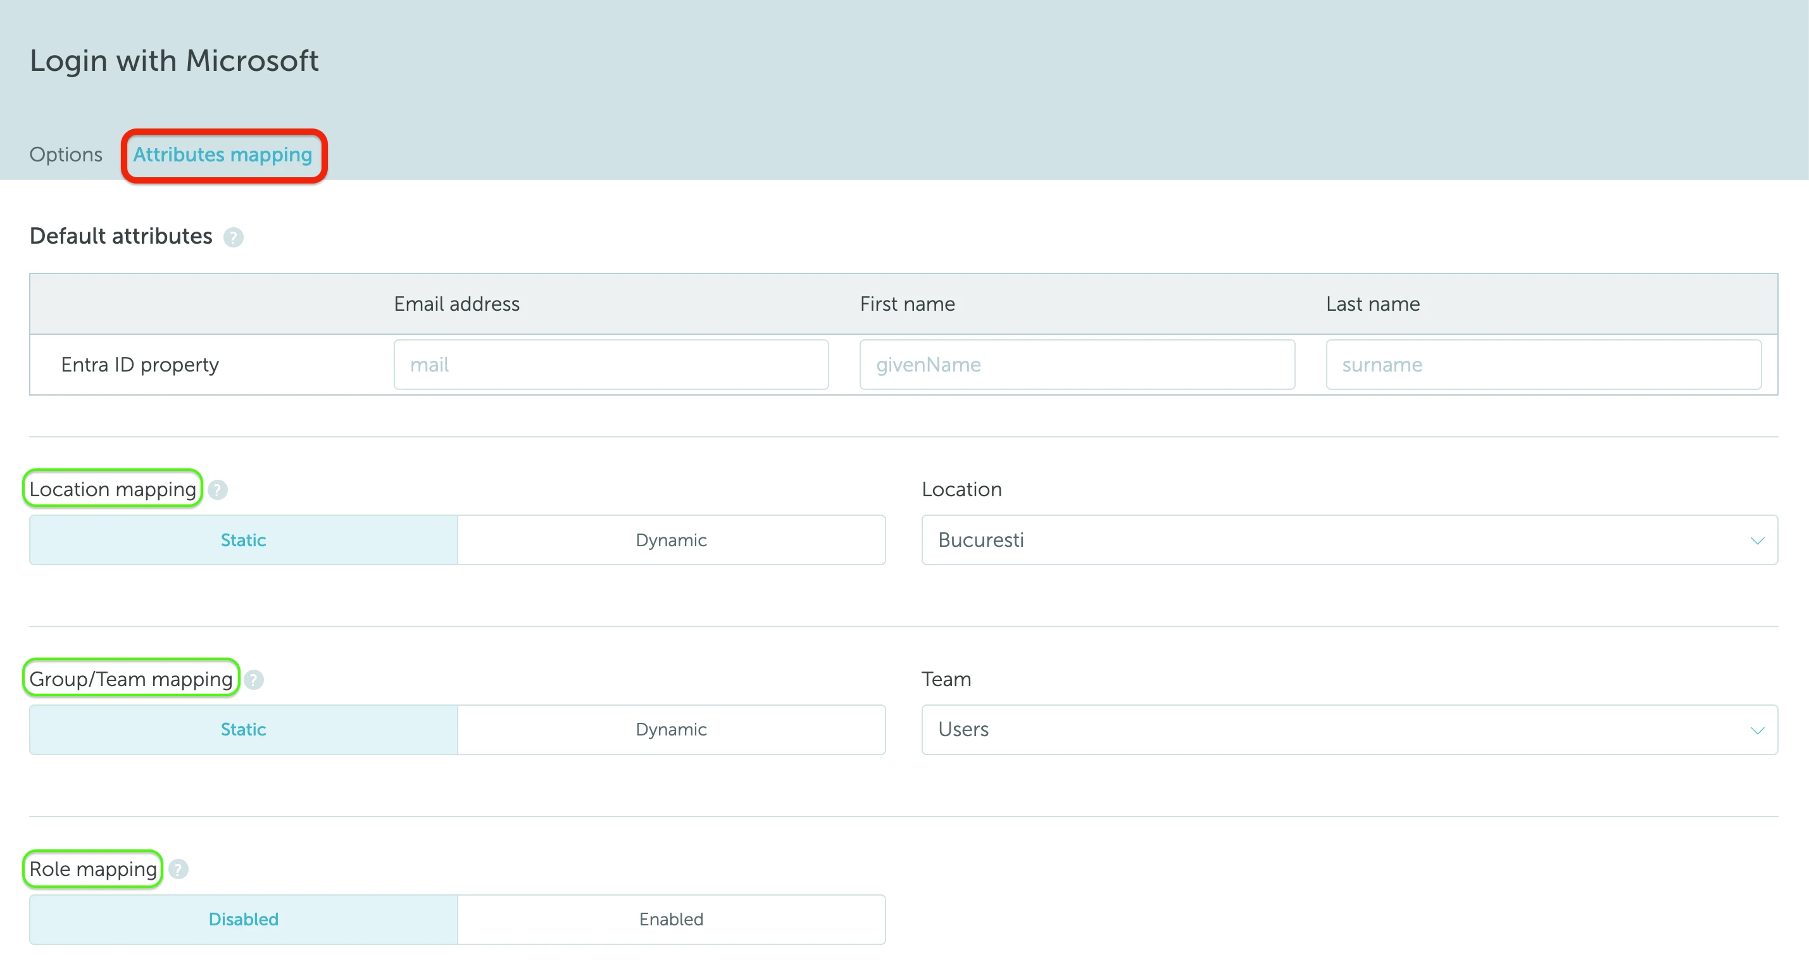Focus the Last name surname input field
The image size is (1809, 976).
point(1544,365)
